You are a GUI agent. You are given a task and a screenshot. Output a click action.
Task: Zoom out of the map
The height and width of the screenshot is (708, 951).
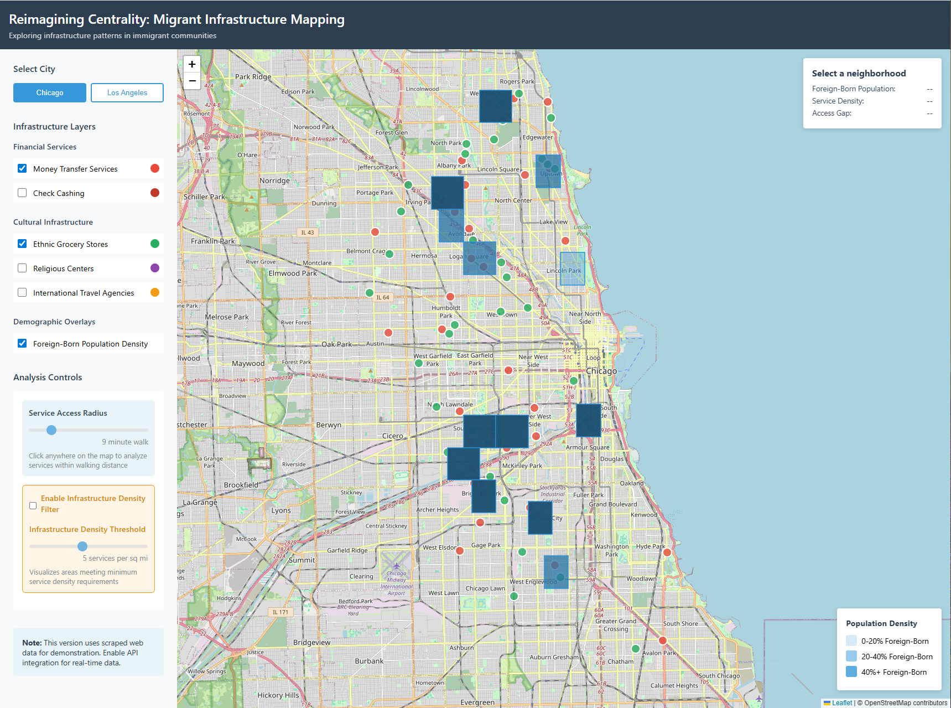192,81
